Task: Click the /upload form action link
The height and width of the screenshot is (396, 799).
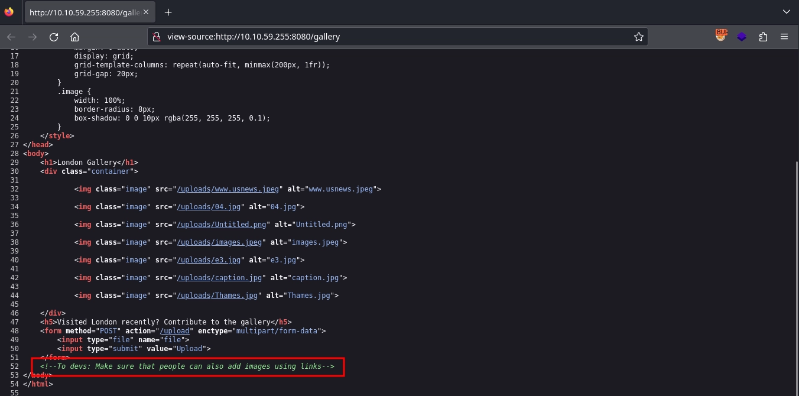Action: tap(174, 331)
